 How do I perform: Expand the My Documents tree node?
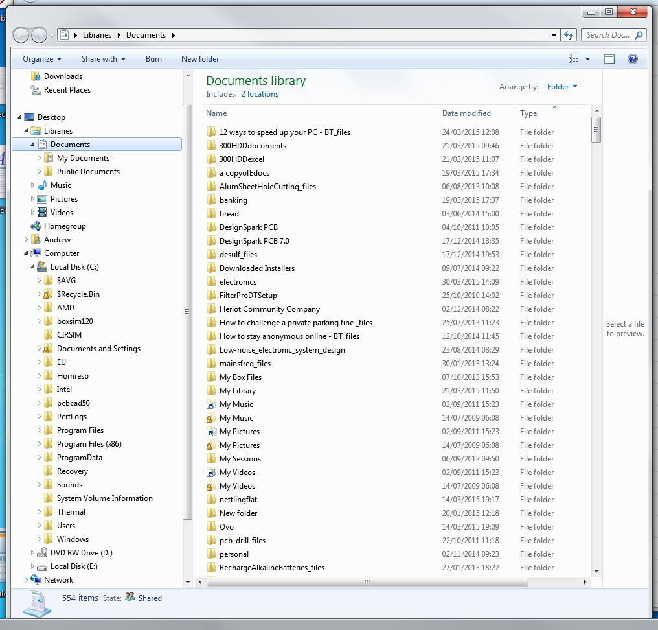pos(39,158)
